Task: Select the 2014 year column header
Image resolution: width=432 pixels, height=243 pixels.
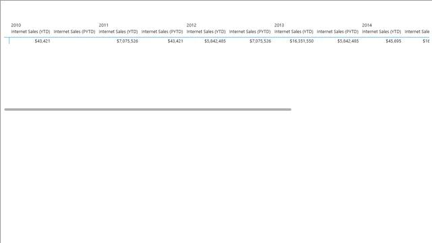Action: coord(367,25)
